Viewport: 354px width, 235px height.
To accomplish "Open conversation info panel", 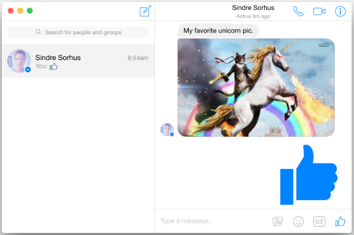I will point(340,11).
